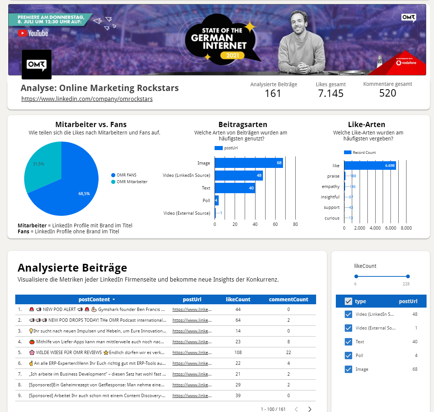The height and width of the screenshot is (412, 434).
Task: Uncheck the Video (LinkedIn Source) filter
Action: [348, 314]
